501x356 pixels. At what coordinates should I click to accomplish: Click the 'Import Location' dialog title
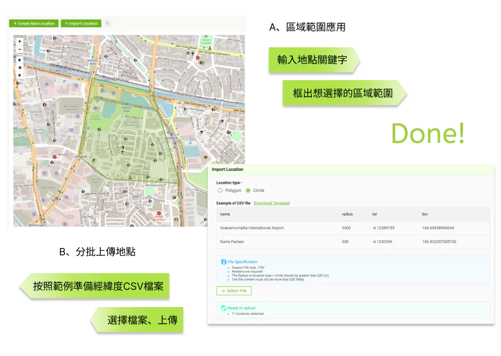[228, 170]
